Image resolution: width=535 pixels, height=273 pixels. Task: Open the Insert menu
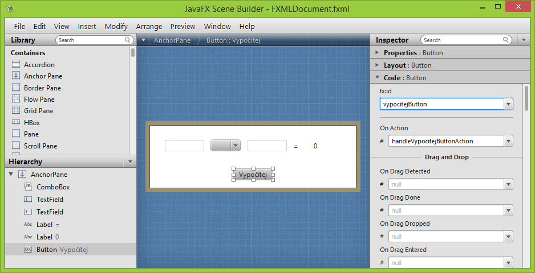coord(87,26)
